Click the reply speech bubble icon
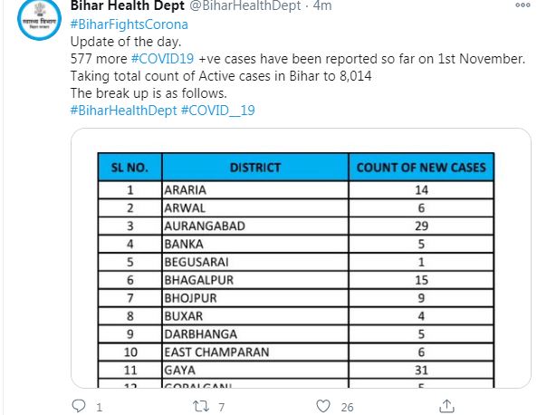 (x=79, y=406)
